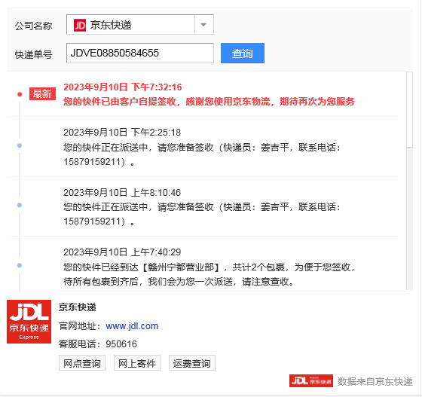Screen dimensions: 422x397
Task: Select the red latest timeline dot
Action: coord(20,94)
